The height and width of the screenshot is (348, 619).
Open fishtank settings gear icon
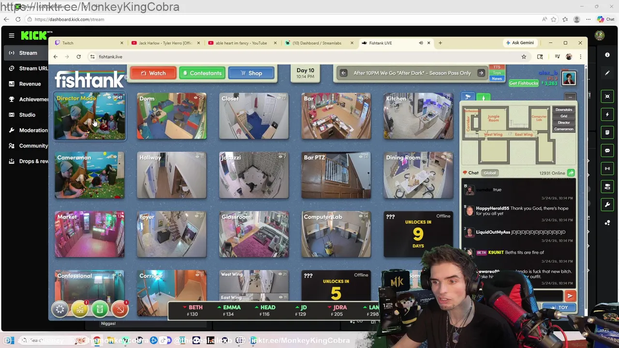(60, 309)
